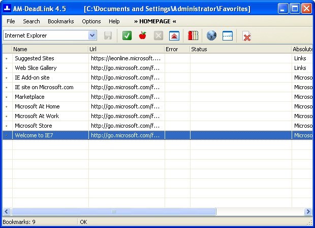315x228 pixels.
Task: Sort by the Name column header
Action: click(x=50, y=49)
